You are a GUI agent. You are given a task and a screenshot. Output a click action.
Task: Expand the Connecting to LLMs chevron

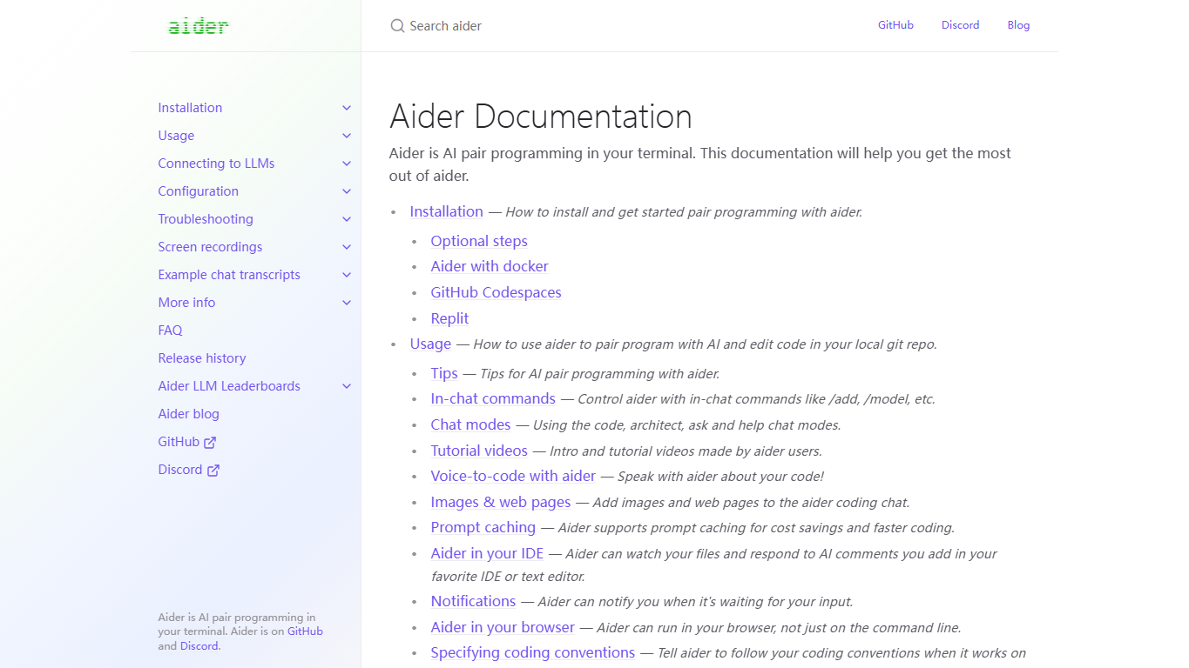click(x=347, y=164)
